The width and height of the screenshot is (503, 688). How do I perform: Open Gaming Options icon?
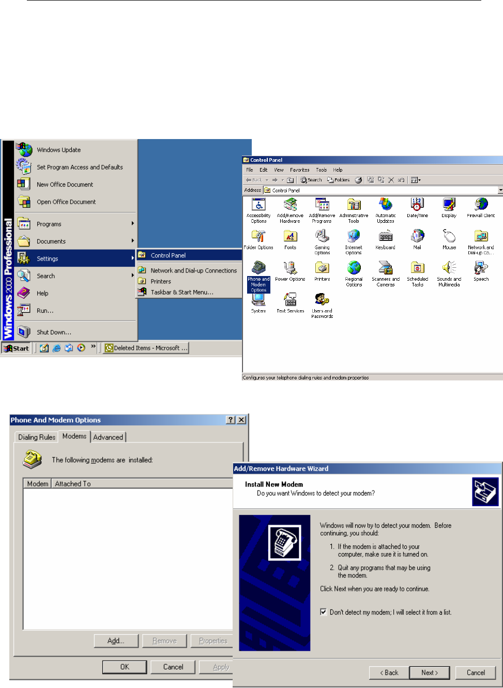[322, 242]
